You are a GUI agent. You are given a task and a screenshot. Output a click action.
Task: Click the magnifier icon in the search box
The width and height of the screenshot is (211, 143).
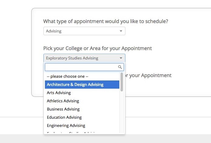(120, 67)
